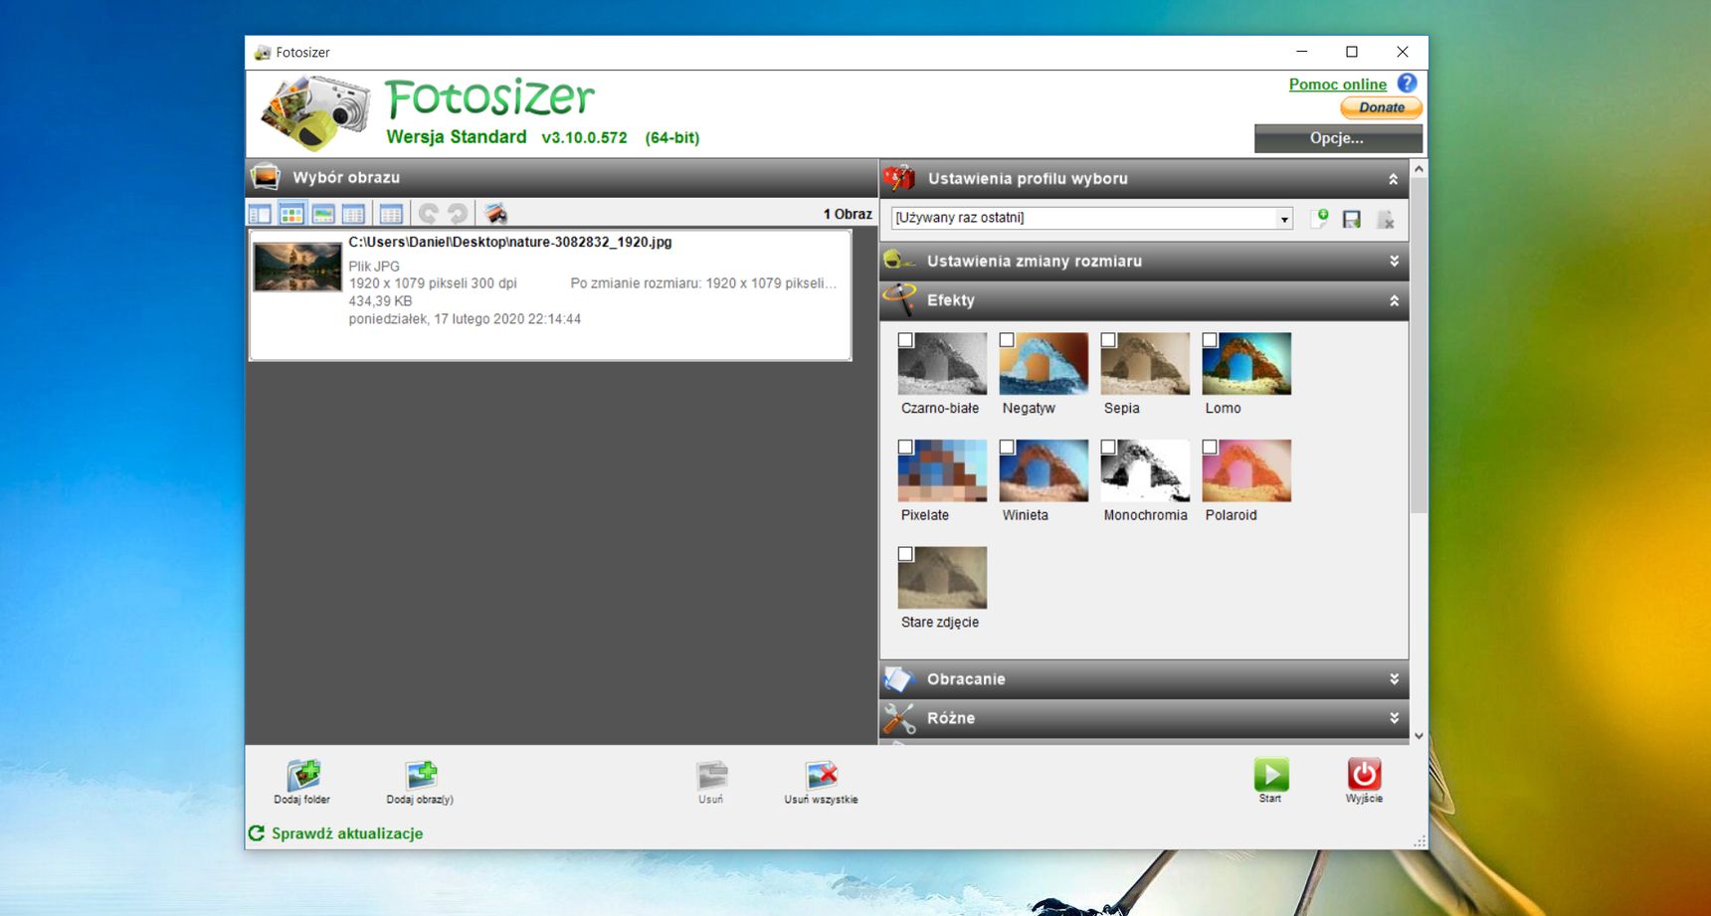Image resolution: width=1711 pixels, height=916 pixels.
Task: Click the Donate button
Action: coord(1382,107)
